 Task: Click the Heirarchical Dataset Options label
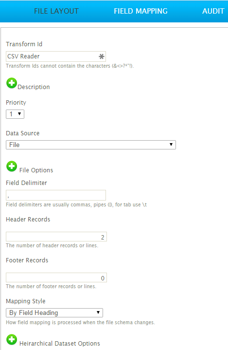59,343
